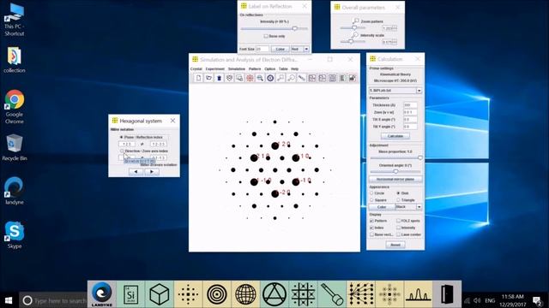
Task: Open the tic-tac-toe grid dock icon
Action: point(303,294)
